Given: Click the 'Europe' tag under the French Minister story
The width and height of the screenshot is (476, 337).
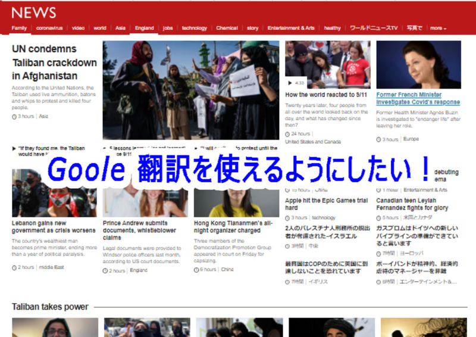Looking at the screenshot, I should pos(411,139).
